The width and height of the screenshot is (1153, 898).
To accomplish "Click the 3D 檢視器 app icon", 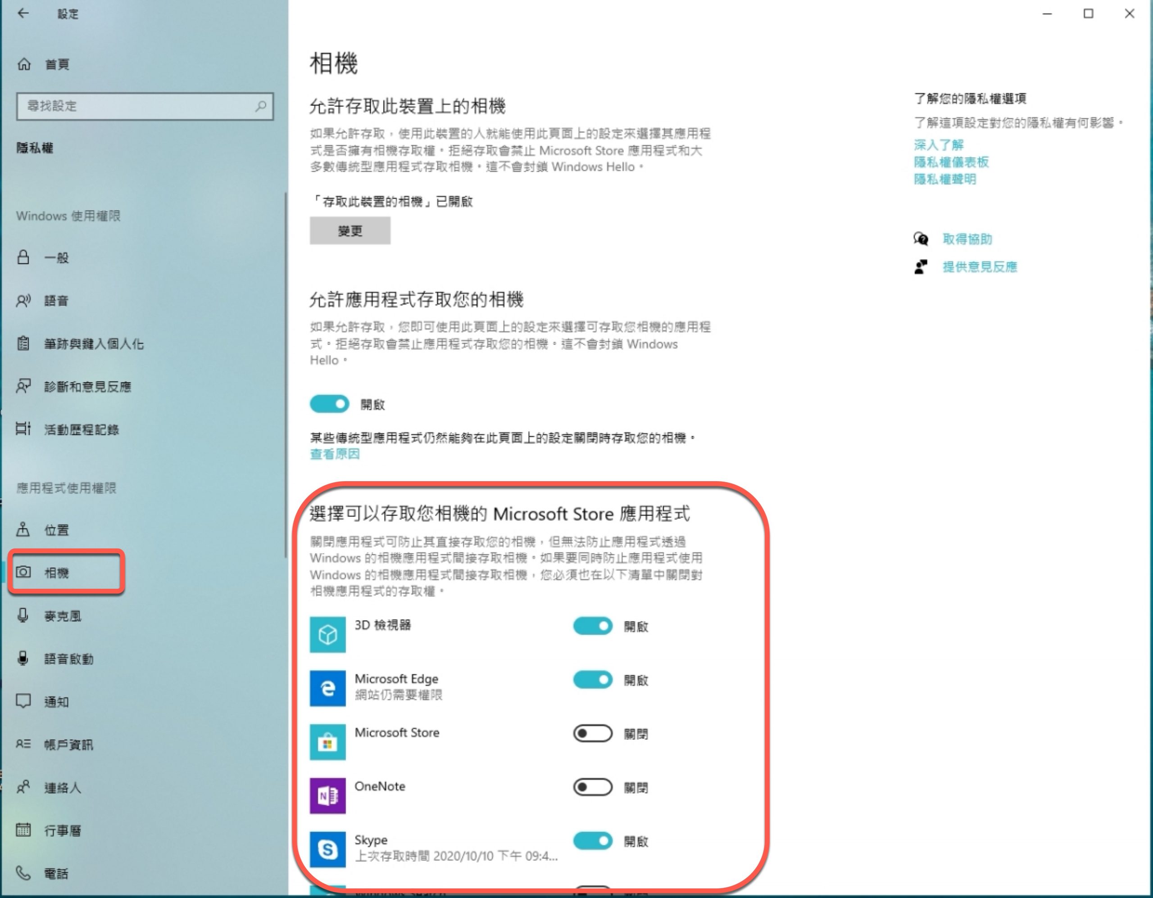I will pos(327,634).
